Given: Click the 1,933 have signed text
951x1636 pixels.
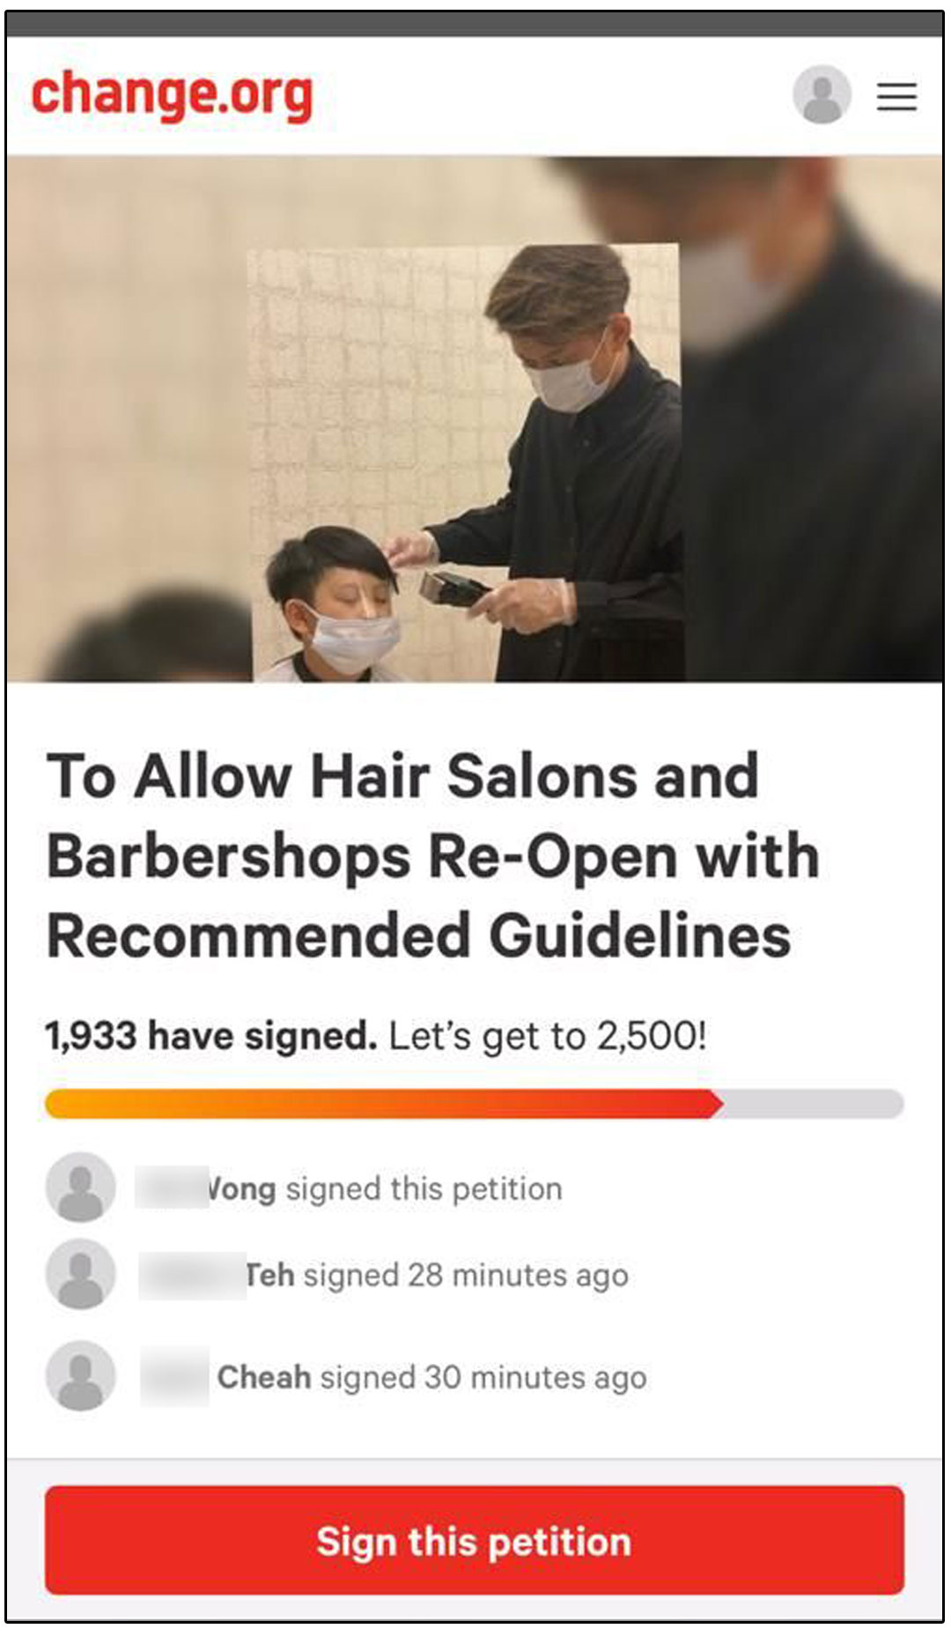Looking at the screenshot, I should coord(211,1035).
